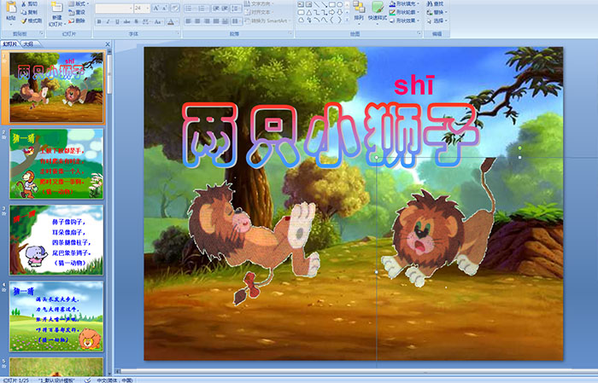This screenshot has width=598, height=383.
Task: Open the Character Spacing dropdown
Action: pyautogui.click(x=146, y=21)
